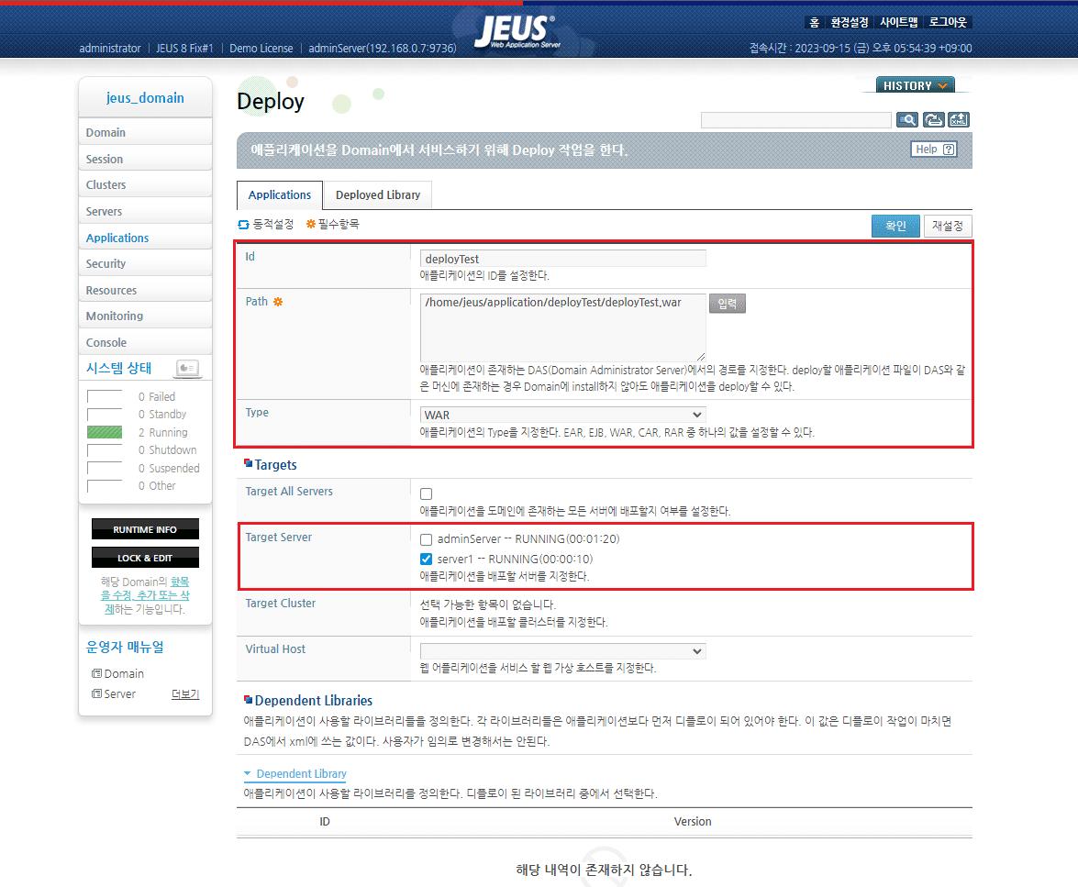Click the Running status green bar
The image size is (1078, 887).
pyautogui.click(x=105, y=432)
